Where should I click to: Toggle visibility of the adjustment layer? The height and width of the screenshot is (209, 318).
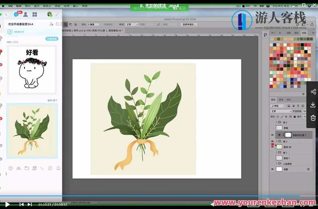click(272, 135)
